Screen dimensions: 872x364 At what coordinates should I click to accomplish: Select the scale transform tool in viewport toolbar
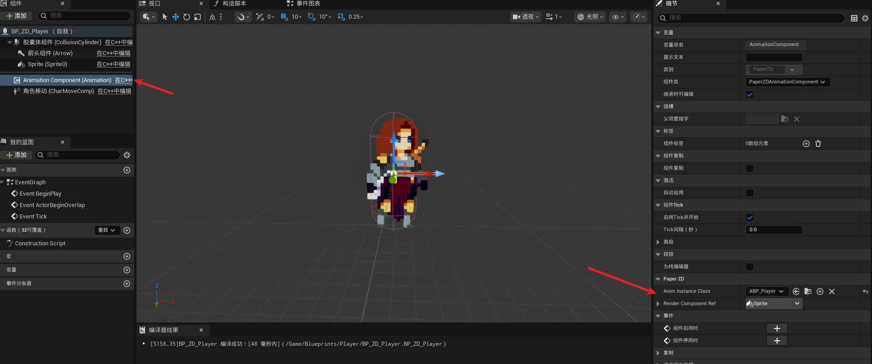[198, 17]
